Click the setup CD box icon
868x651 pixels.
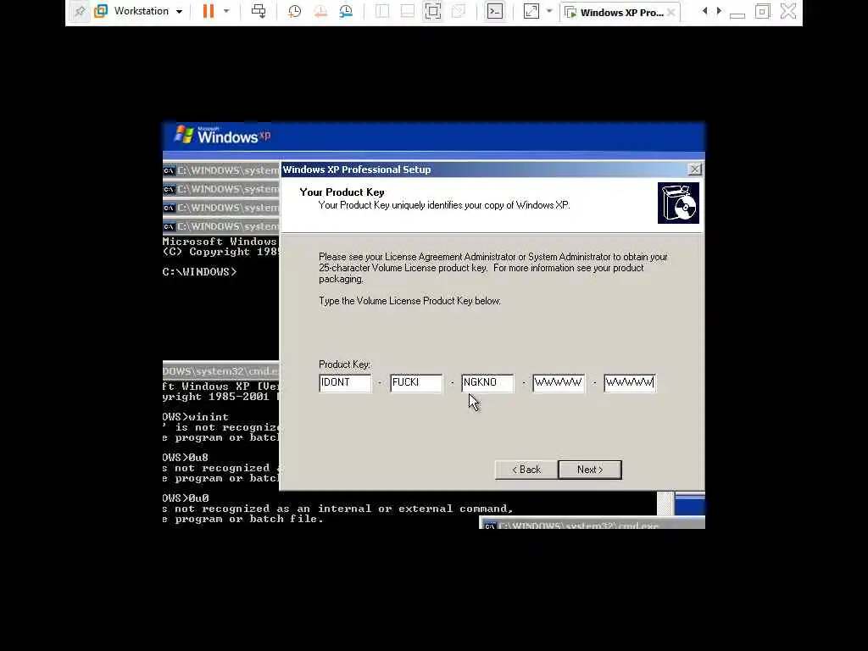[x=678, y=203]
